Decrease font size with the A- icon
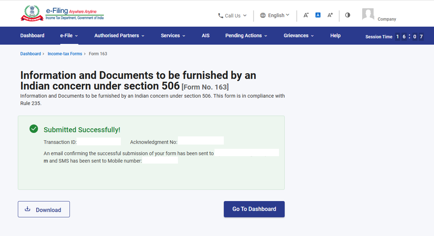The image size is (434, 236). coord(306,15)
